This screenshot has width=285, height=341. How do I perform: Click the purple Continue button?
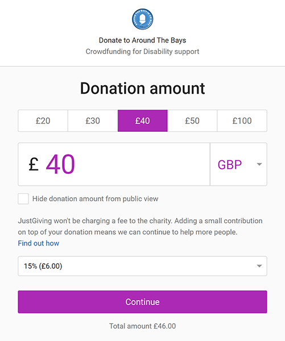[142, 302]
